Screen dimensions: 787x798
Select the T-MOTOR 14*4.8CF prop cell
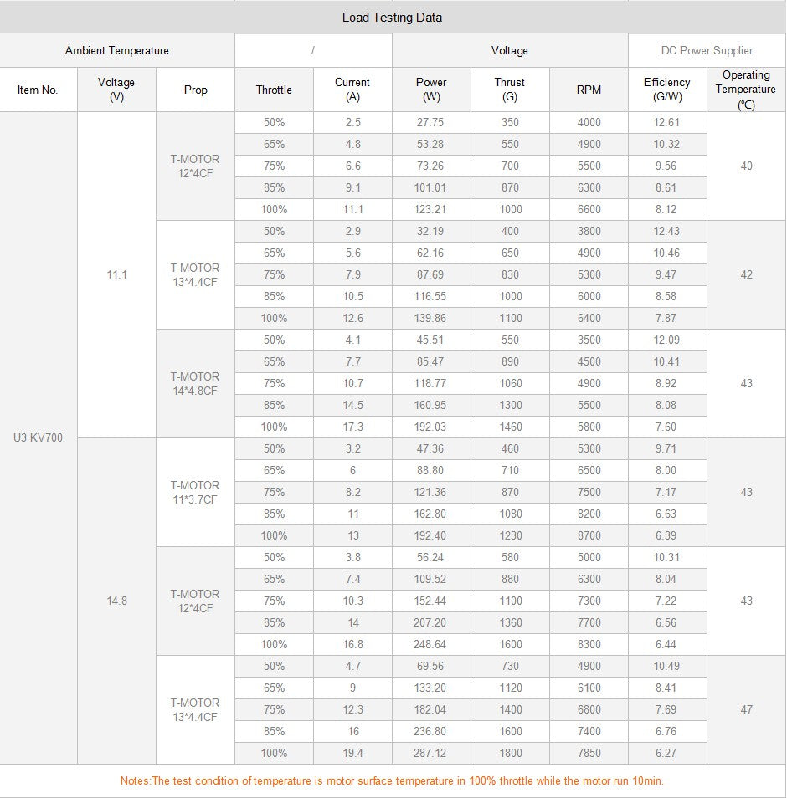click(195, 383)
